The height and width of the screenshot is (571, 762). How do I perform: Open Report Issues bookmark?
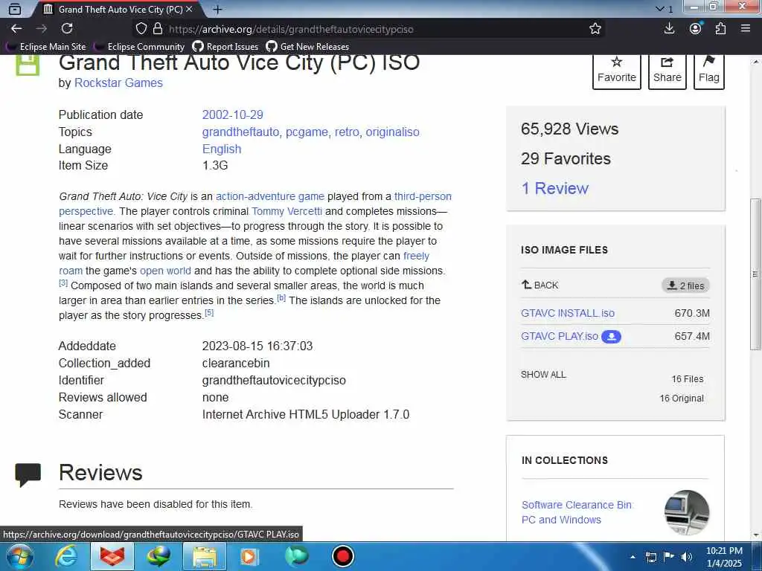click(225, 47)
